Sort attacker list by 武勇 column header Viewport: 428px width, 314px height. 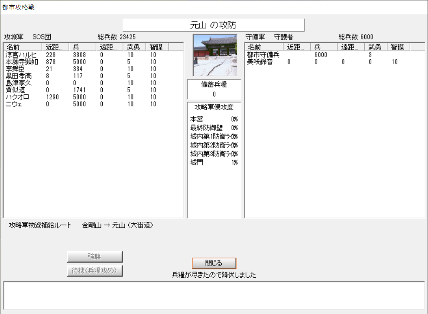pos(134,47)
